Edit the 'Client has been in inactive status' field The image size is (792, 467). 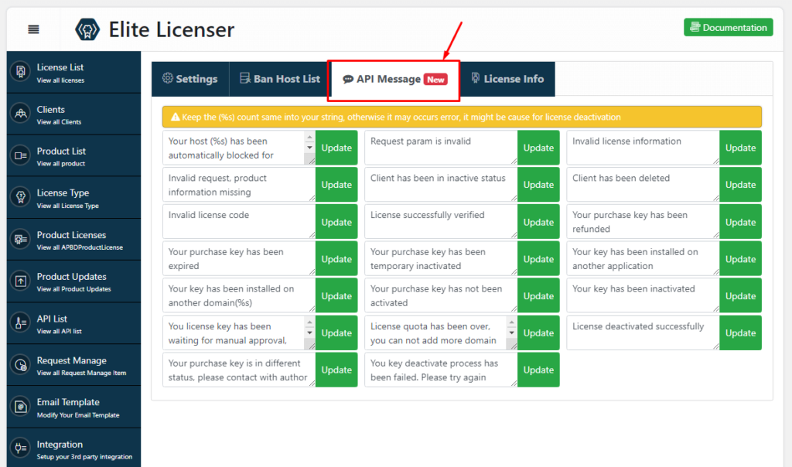pos(441,185)
